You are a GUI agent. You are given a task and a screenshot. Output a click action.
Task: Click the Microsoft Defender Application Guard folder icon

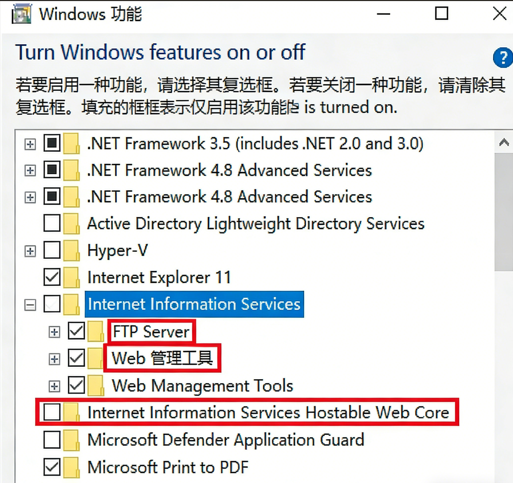click(72, 440)
